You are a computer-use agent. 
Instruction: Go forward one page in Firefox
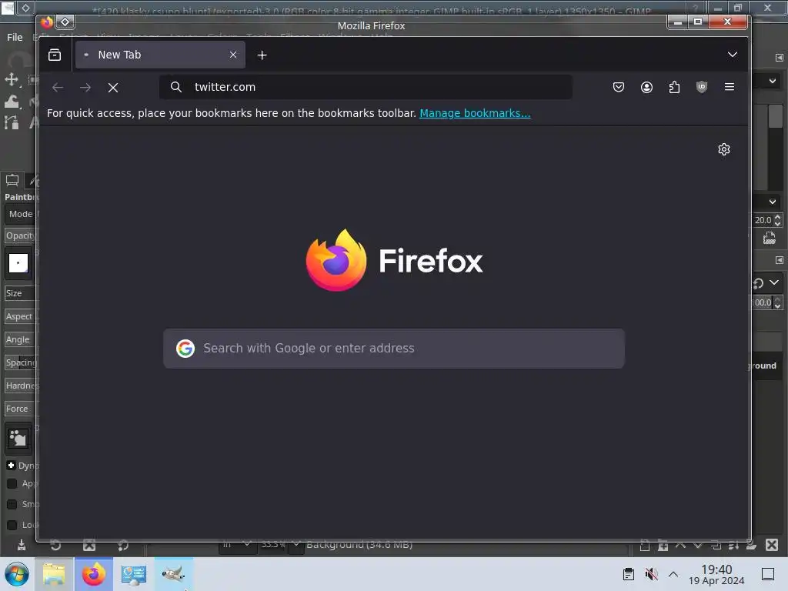[x=85, y=88]
